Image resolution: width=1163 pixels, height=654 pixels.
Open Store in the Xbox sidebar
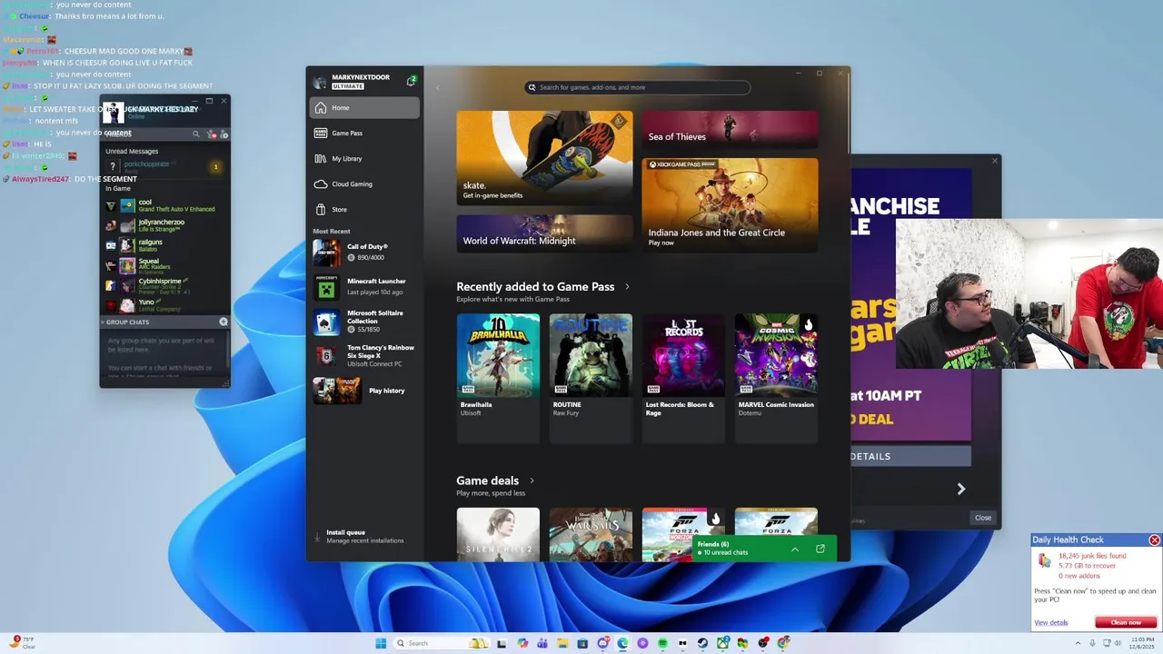pos(365,209)
